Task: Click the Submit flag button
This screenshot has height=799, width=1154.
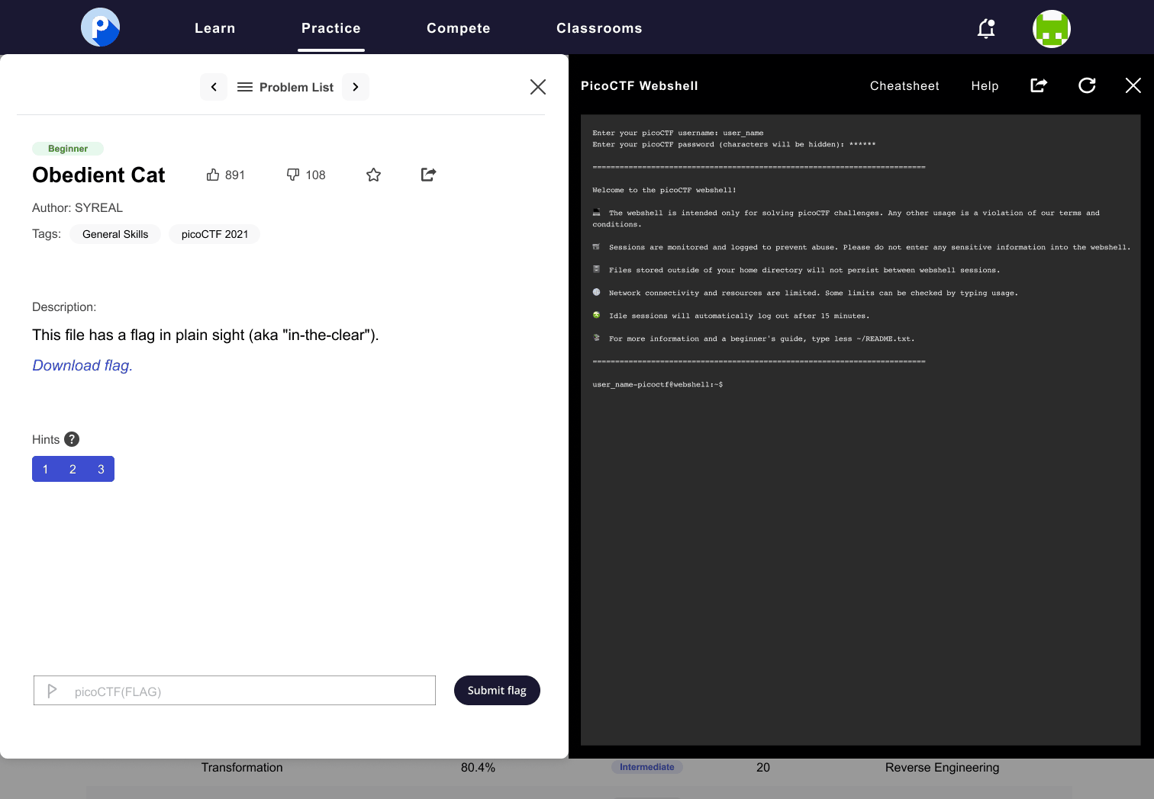Action: (497, 690)
